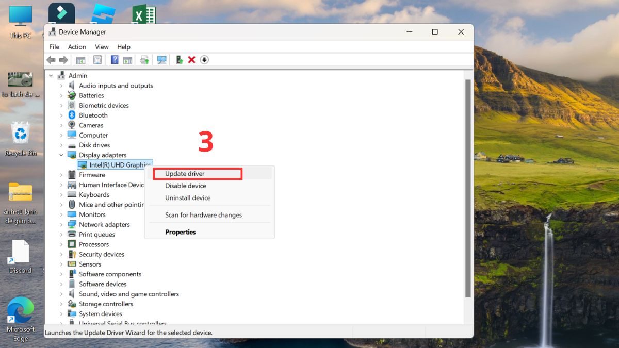619x348 pixels.
Task: Toggle the Show/Hide Console Tree toolbar icon
Action: [x=80, y=60]
